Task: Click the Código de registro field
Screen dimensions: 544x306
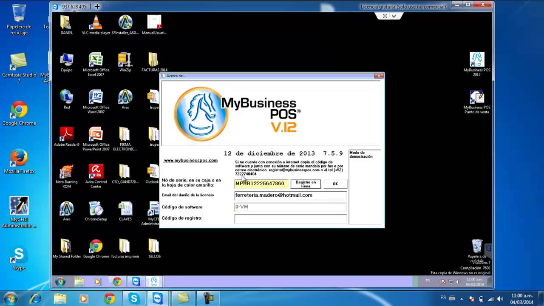Action: click(x=291, y=218)
